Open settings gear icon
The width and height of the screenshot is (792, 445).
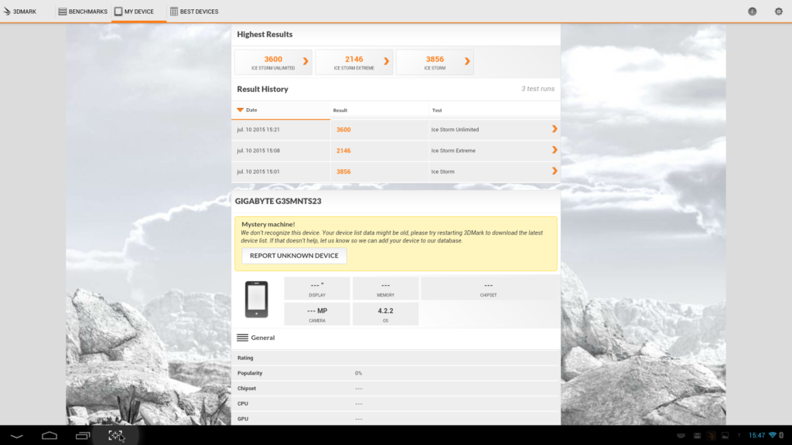point(778,11)
